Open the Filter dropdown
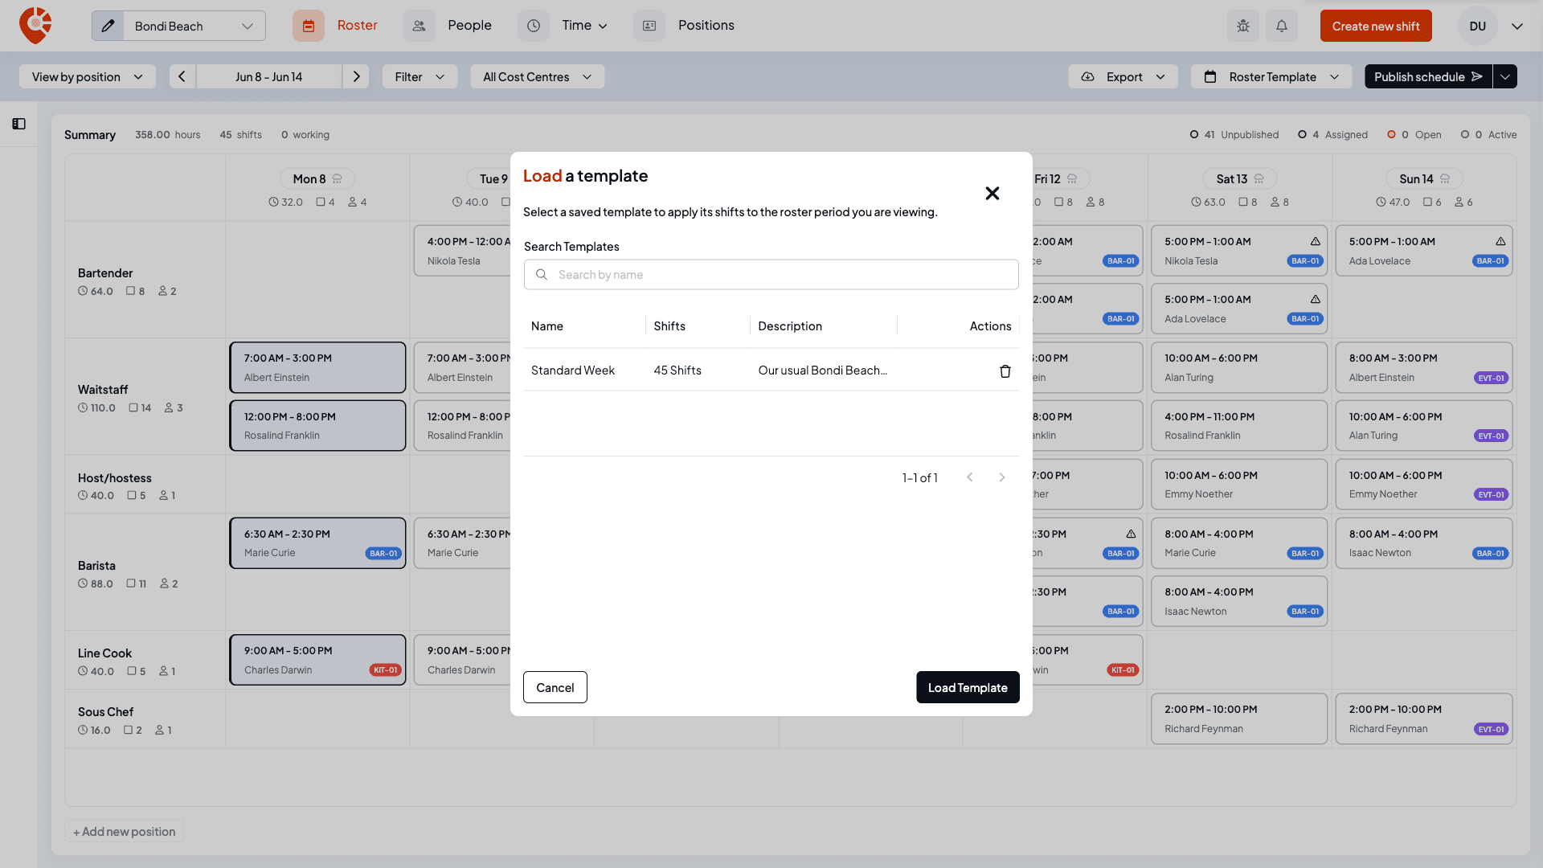Image resolution: width=1543 pixels, height=868 pixels. point(420,76)
